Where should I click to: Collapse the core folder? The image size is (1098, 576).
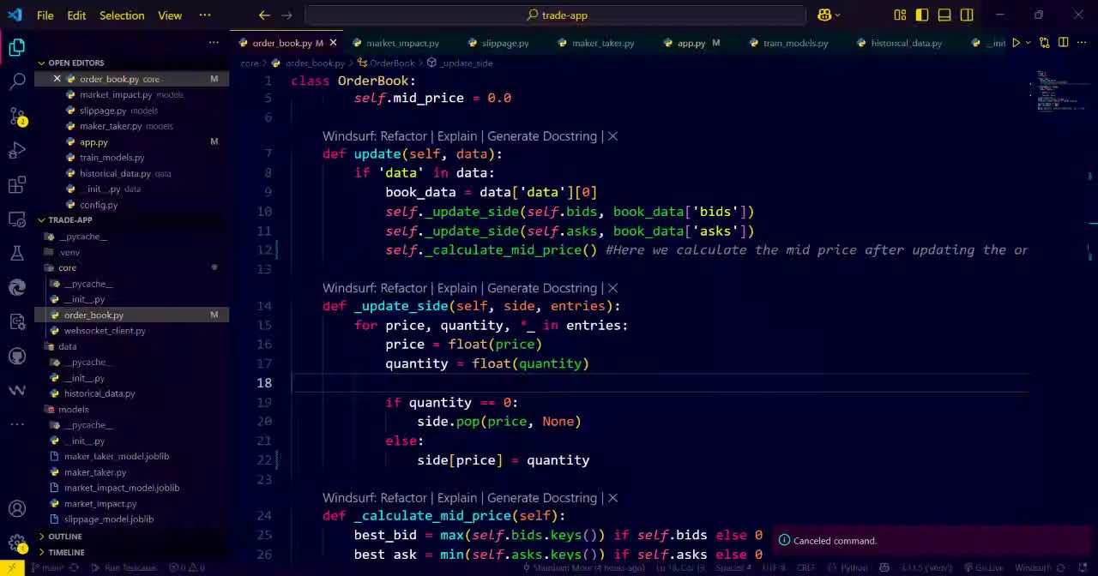[67, 267]
